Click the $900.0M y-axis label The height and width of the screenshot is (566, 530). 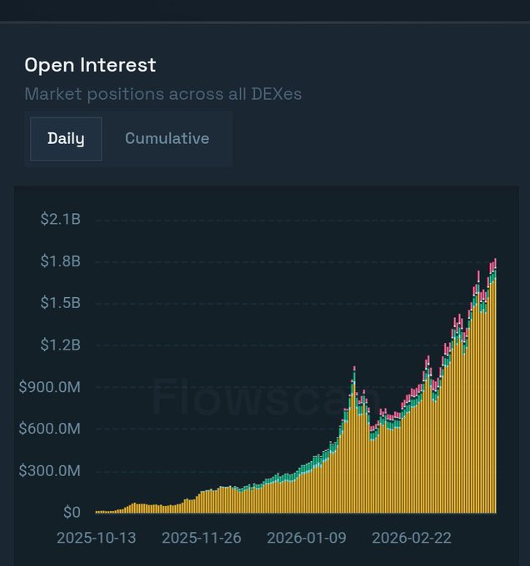click(x=52, y=387)
